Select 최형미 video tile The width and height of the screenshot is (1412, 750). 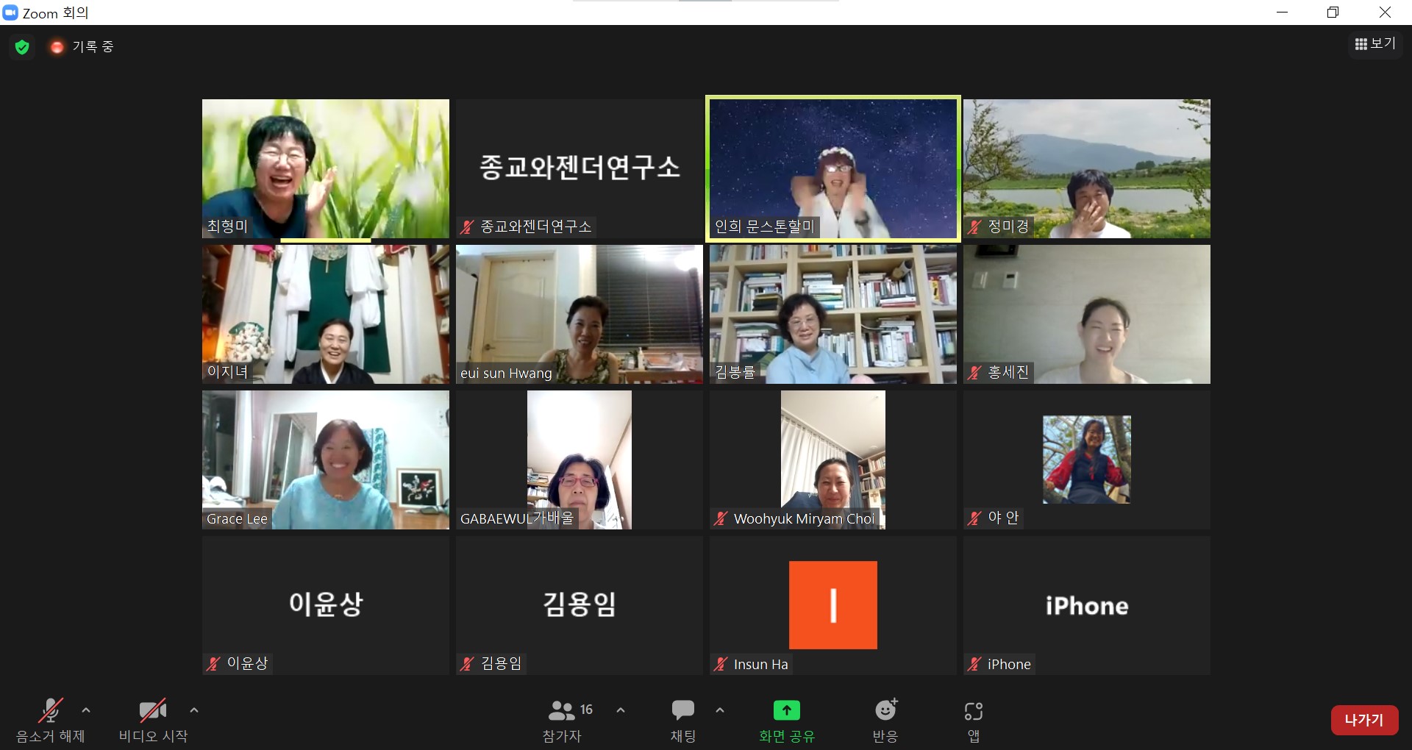click(326, 168)
